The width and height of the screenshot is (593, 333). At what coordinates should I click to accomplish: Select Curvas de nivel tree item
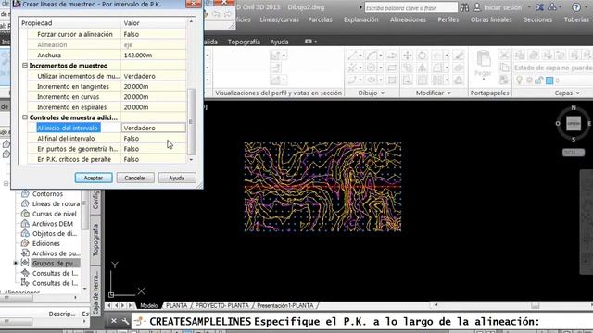tap(54, 214)
